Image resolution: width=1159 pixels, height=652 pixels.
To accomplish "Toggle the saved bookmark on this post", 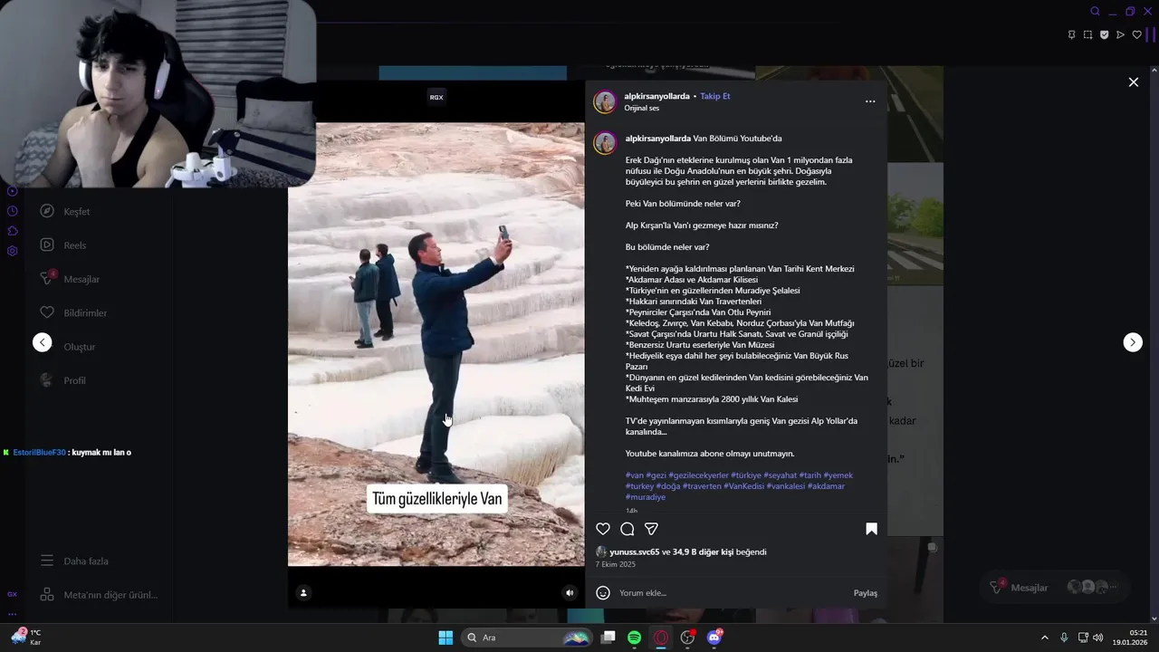I will click(871, 529).
